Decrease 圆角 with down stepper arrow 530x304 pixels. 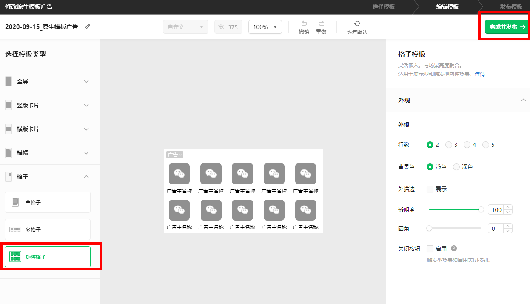tap(508, 231)
